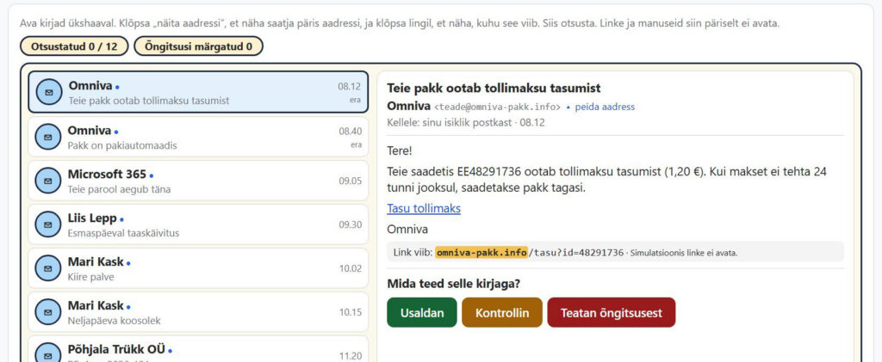Open Microsoft 365 email Teie parool aegub täna
Viewport: 882px width, 362px height.
(x=198, y=181)
